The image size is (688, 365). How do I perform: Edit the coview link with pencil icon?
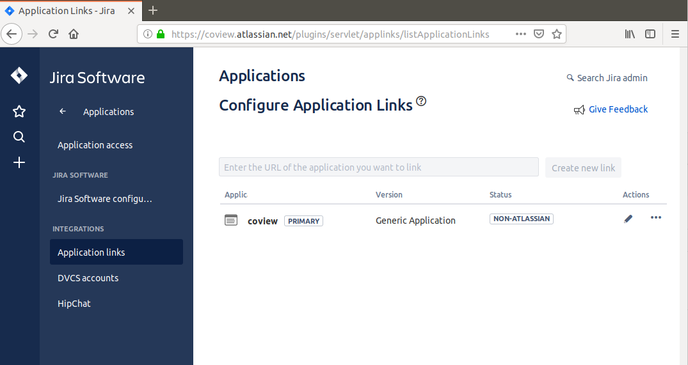pyautogui.click(x=628, y=219)
